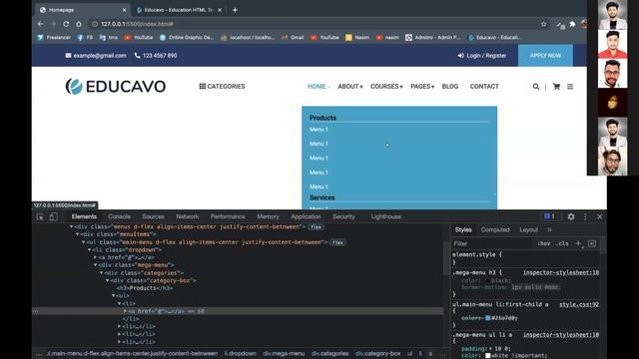Toggle the .cls class editor button
639x359 pixels.
pyautogui.click(x=562, y=243)
